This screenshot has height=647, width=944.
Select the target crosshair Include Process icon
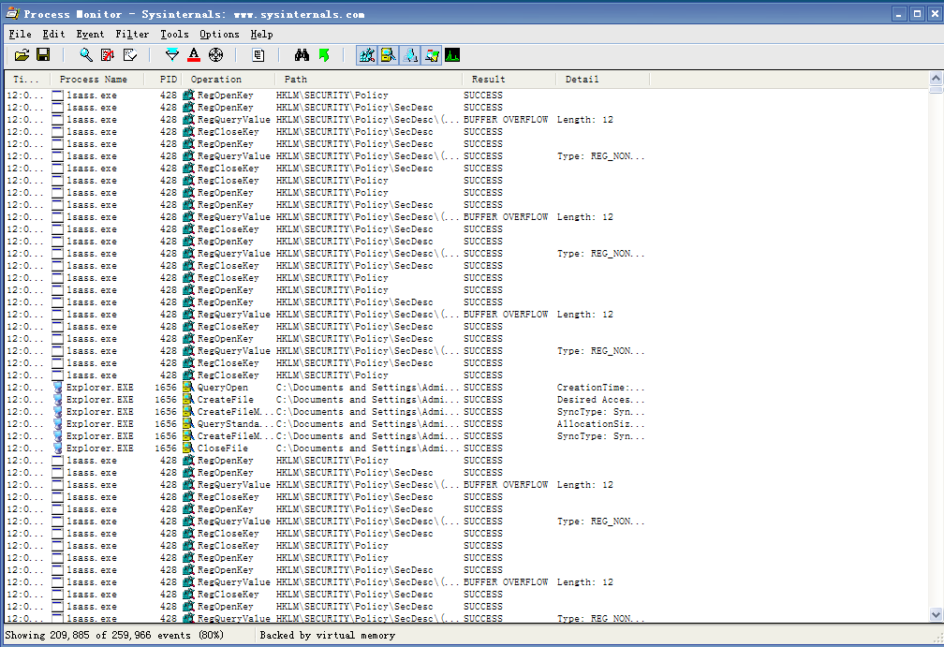215,55
